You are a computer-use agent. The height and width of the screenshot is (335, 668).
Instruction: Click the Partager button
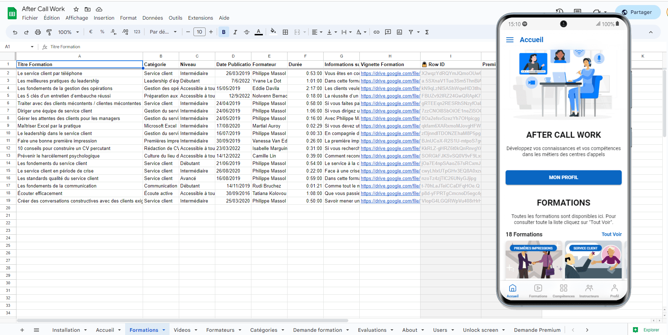tap(639, 12)
